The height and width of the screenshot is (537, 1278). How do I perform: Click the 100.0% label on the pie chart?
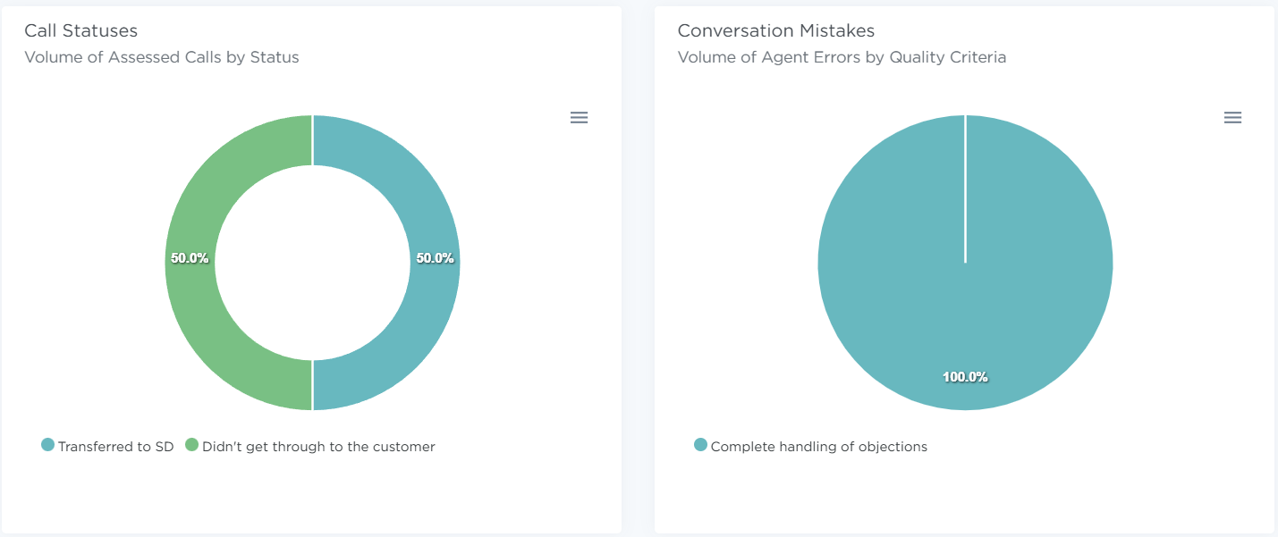[x=965, y=377]
